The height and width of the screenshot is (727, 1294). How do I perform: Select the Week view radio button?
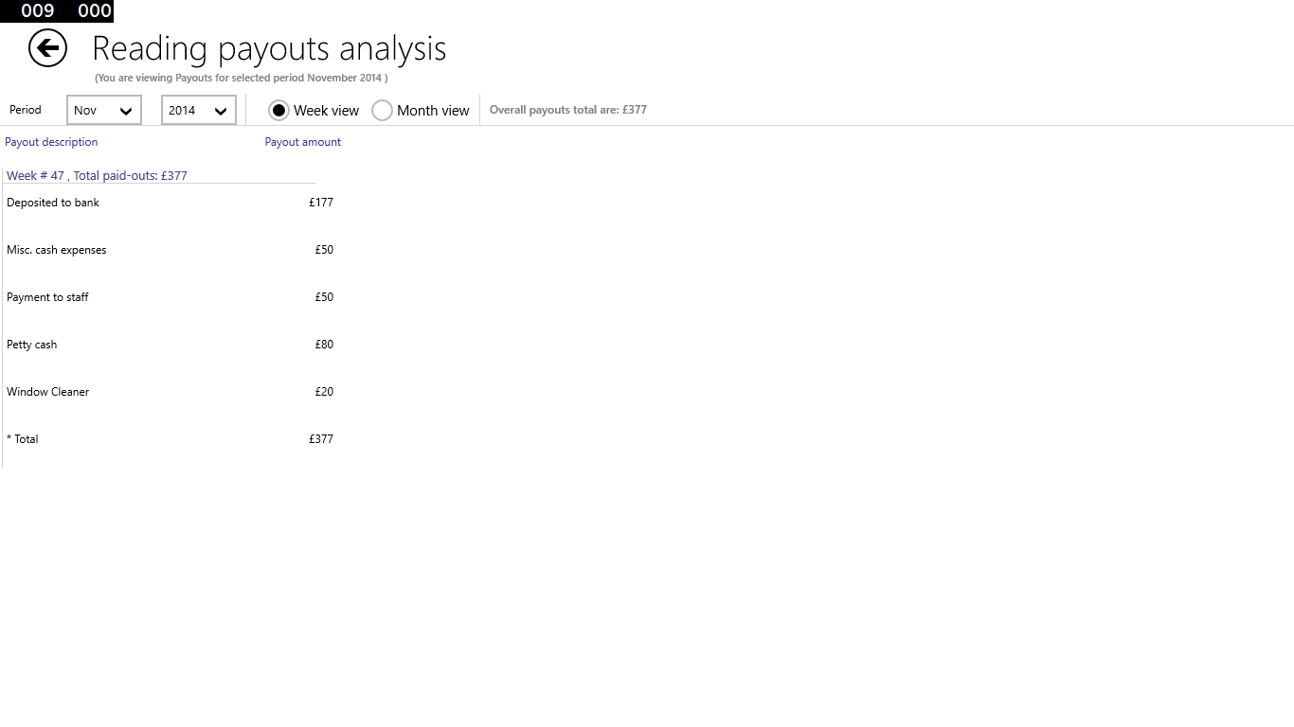tap(279, 110)
